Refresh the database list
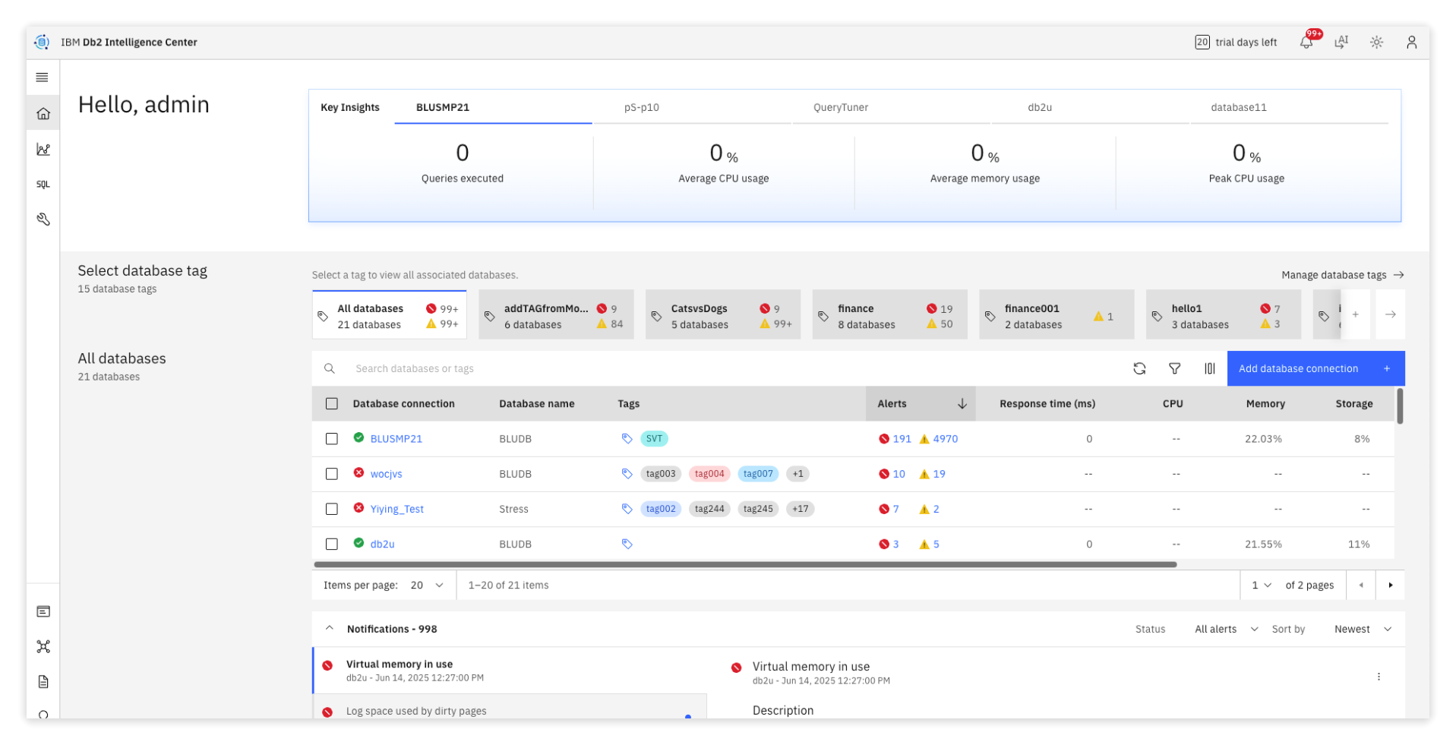Screen dimensions: 1456x745 (1139, 368)
